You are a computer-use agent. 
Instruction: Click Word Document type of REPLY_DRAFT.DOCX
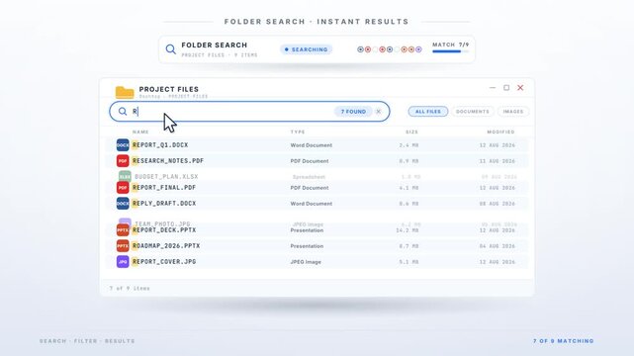(311, 204)
